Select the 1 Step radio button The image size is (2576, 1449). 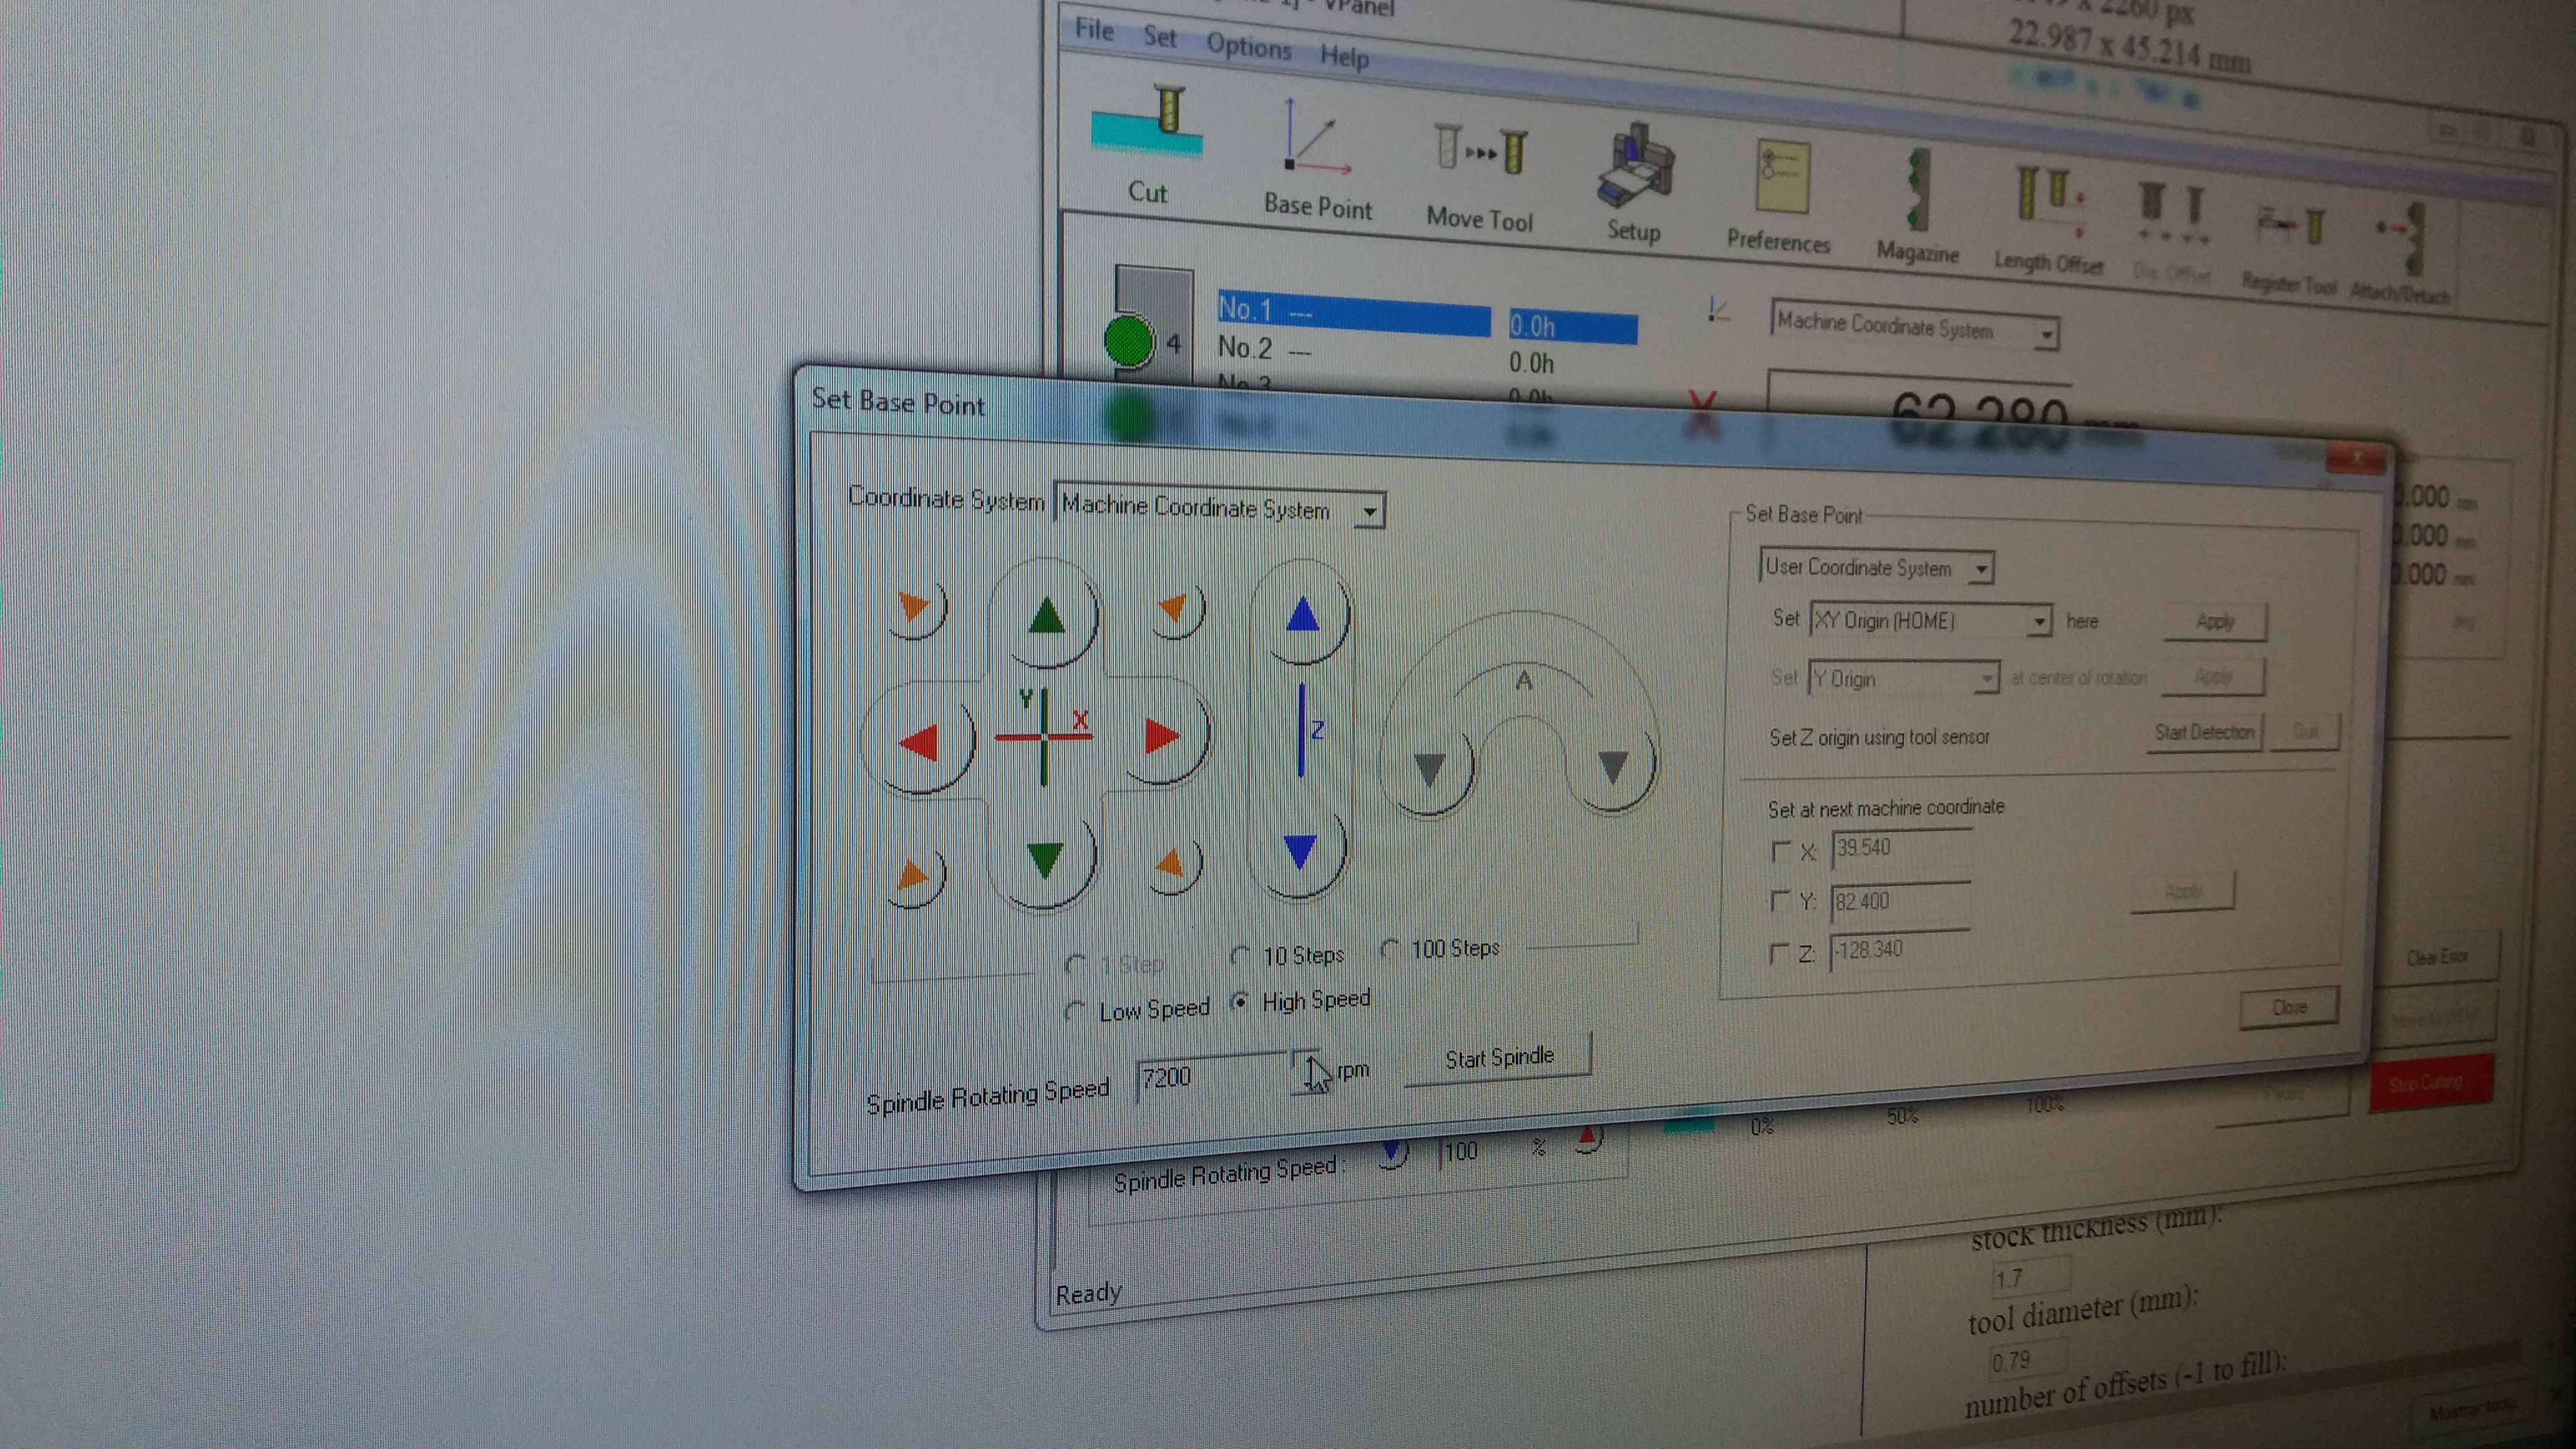[1076, 964]
